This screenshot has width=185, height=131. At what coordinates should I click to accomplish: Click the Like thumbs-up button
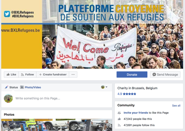[x=11, y=74]
